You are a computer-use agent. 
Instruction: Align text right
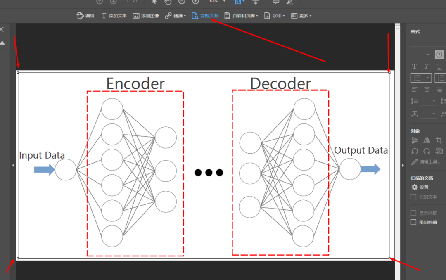coord(439,90)
